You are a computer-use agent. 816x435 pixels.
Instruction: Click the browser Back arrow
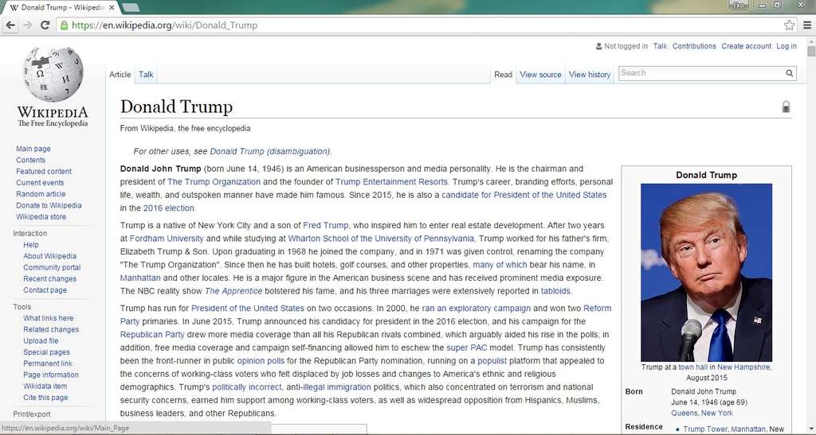point(10,25)
